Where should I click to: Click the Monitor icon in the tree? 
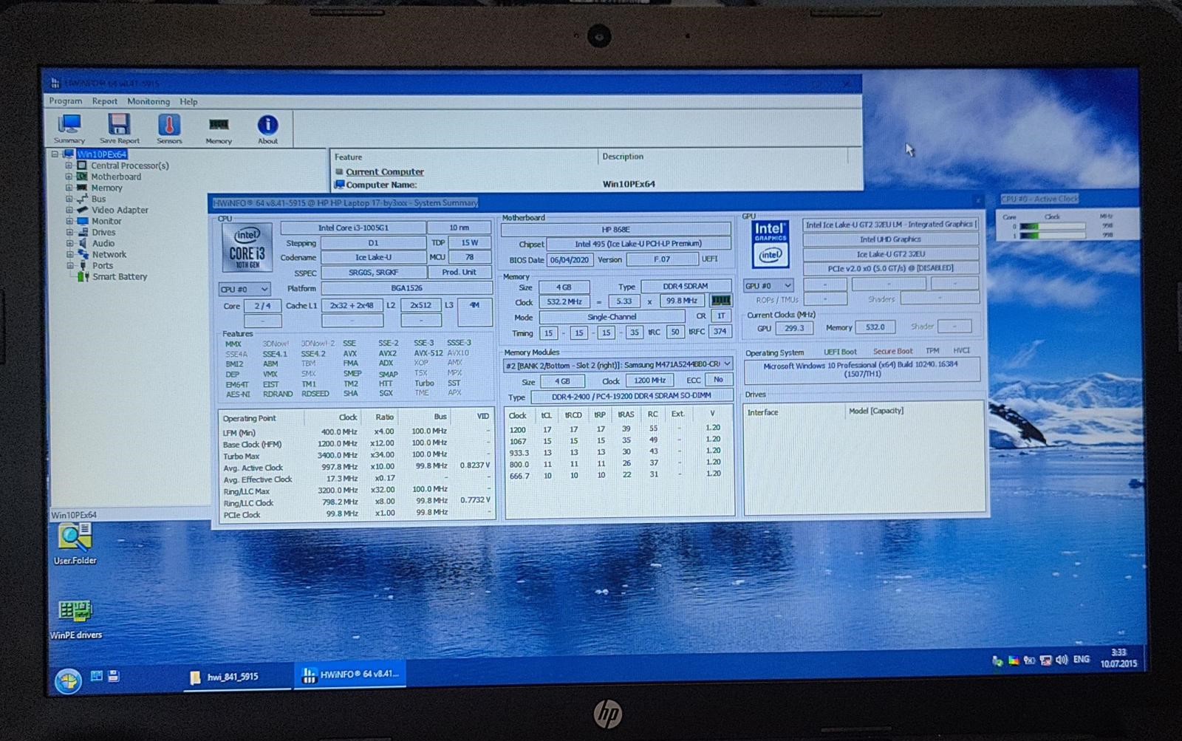pyautogui.click(x=82, y=221)
